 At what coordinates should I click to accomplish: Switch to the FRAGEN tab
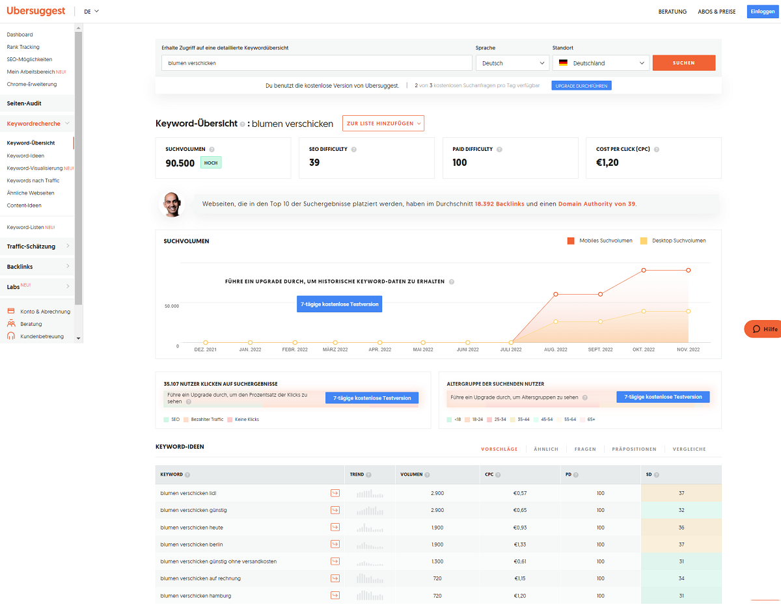585,449
